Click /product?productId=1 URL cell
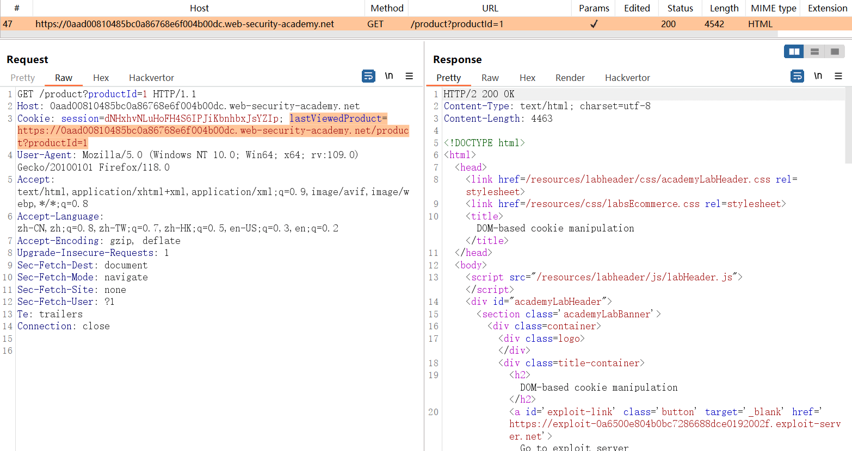This screenshot has width=852, height=451. click(457, 24)
